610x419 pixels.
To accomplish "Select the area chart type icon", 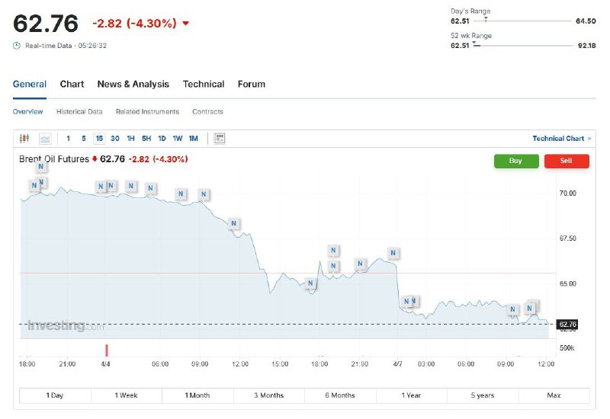I will click(46, 139).
